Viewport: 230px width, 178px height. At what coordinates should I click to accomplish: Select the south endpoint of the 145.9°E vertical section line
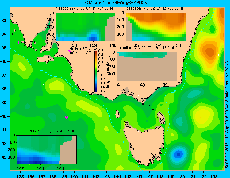point(139,131)
